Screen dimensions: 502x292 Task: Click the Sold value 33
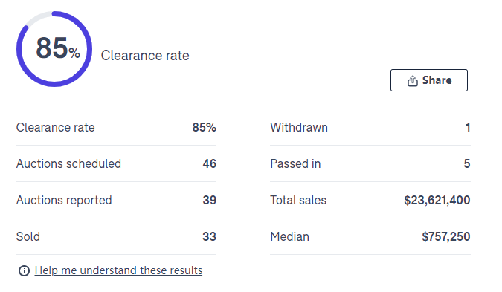click(210, 237)
